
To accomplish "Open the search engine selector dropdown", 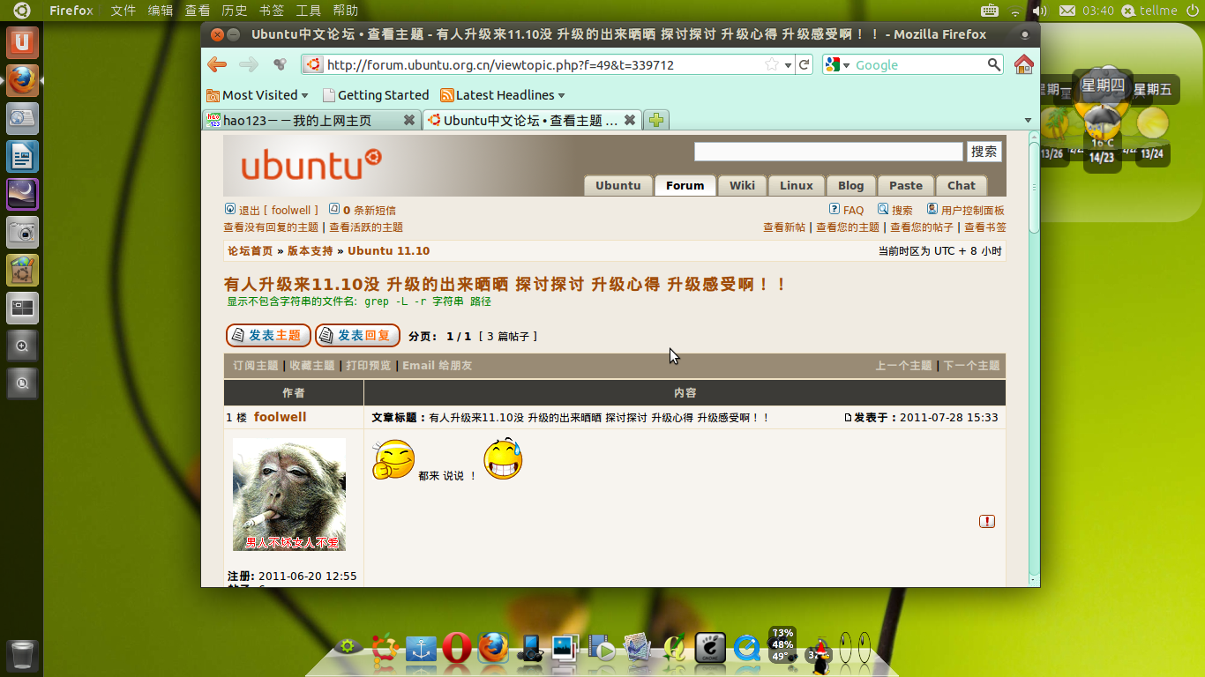I will pos(837,64).
